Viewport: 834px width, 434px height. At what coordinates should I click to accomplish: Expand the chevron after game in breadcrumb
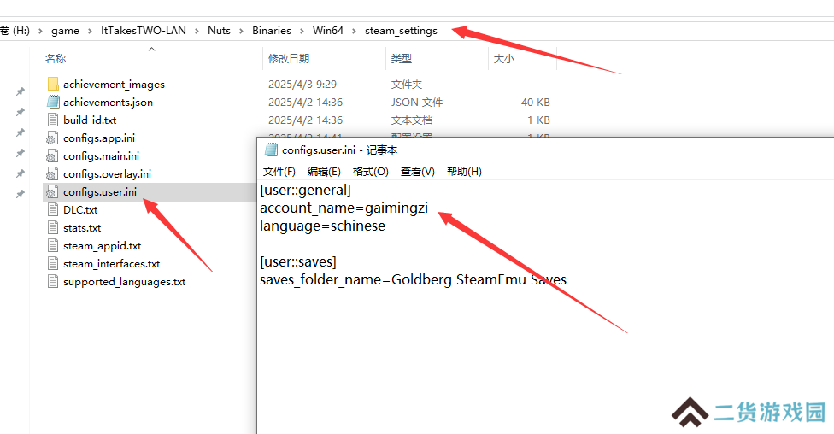tap(90, 31)
